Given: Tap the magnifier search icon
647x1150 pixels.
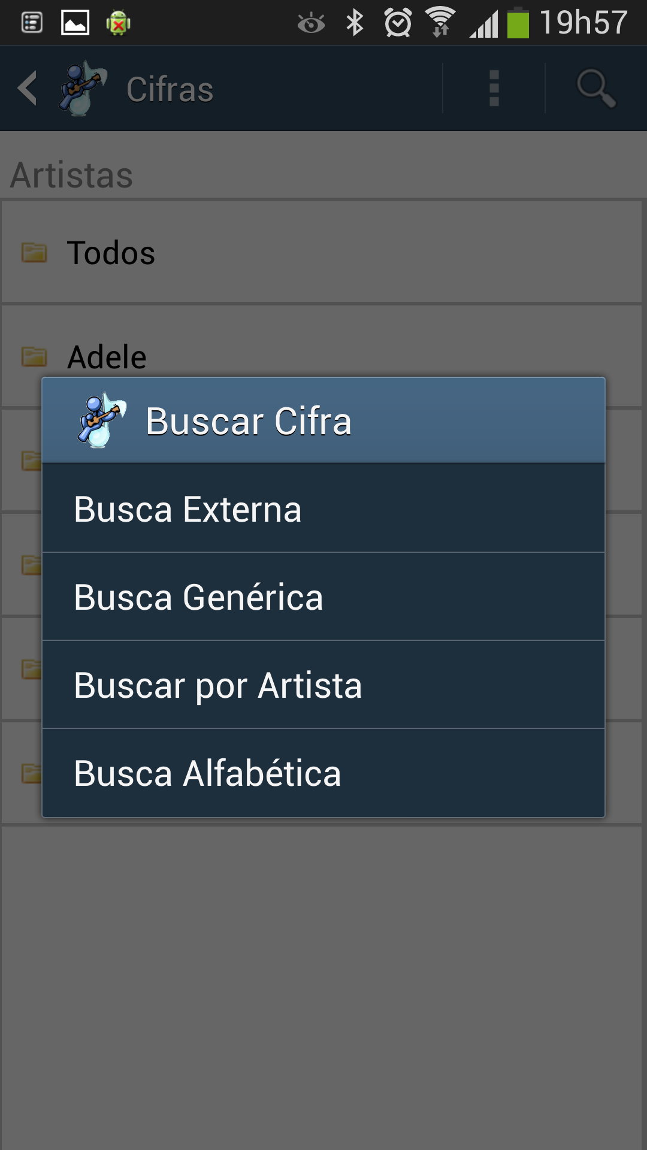Looking at the screenshot, I should click(x=596, y=89).
